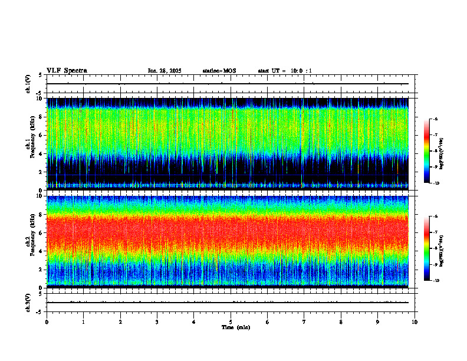Click the "8" kHz tick on ch.2 frequency axis

pos(41,215)
